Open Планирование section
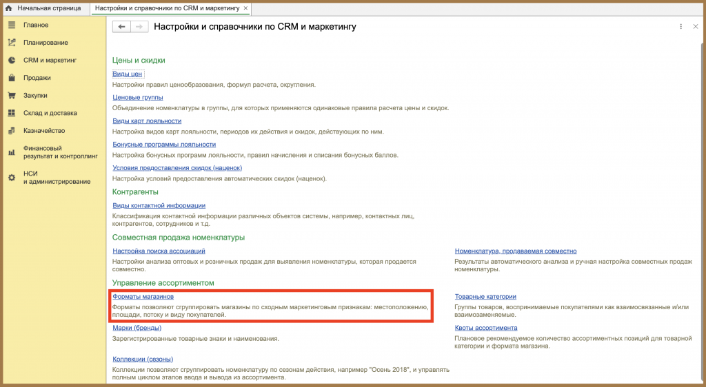Viewport: 706px width, 387px height. click(x=46, y=43)
